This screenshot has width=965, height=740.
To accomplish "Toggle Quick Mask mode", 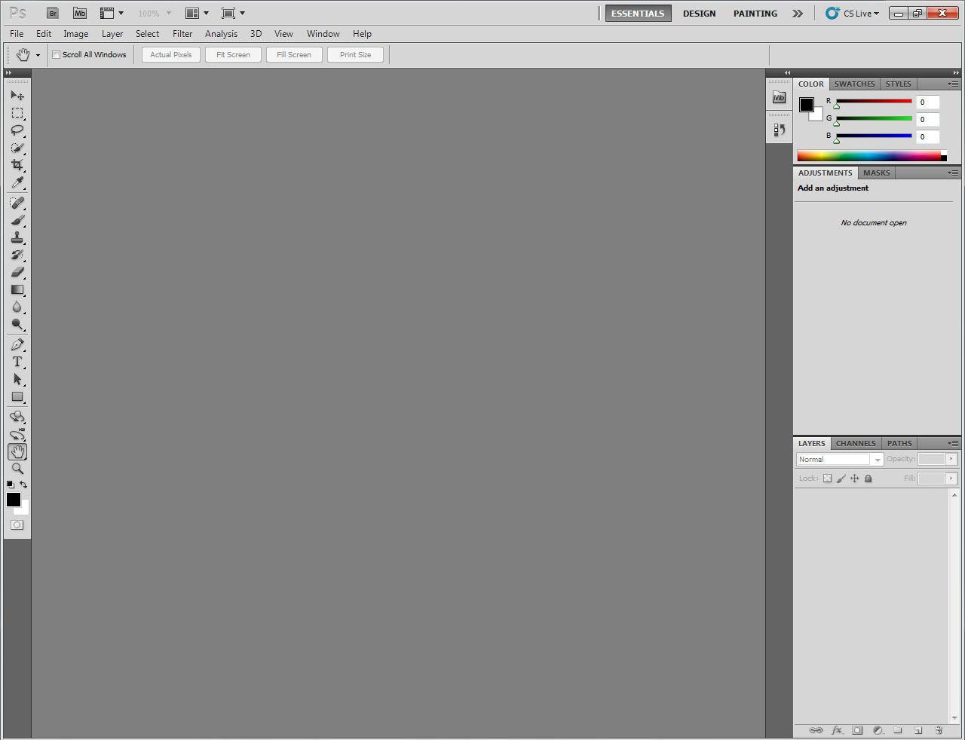I will (x=17, y=525).
